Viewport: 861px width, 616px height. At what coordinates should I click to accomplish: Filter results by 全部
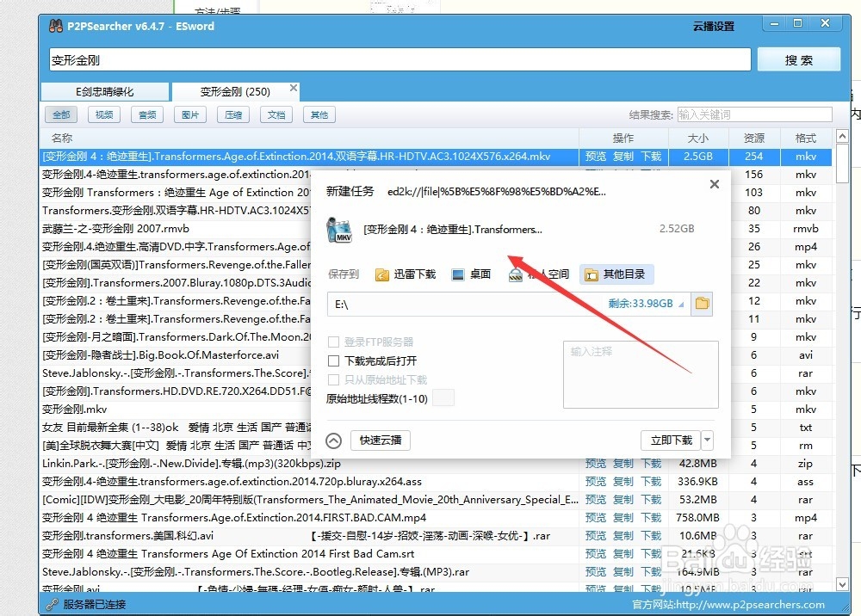[x=61, y=114]
